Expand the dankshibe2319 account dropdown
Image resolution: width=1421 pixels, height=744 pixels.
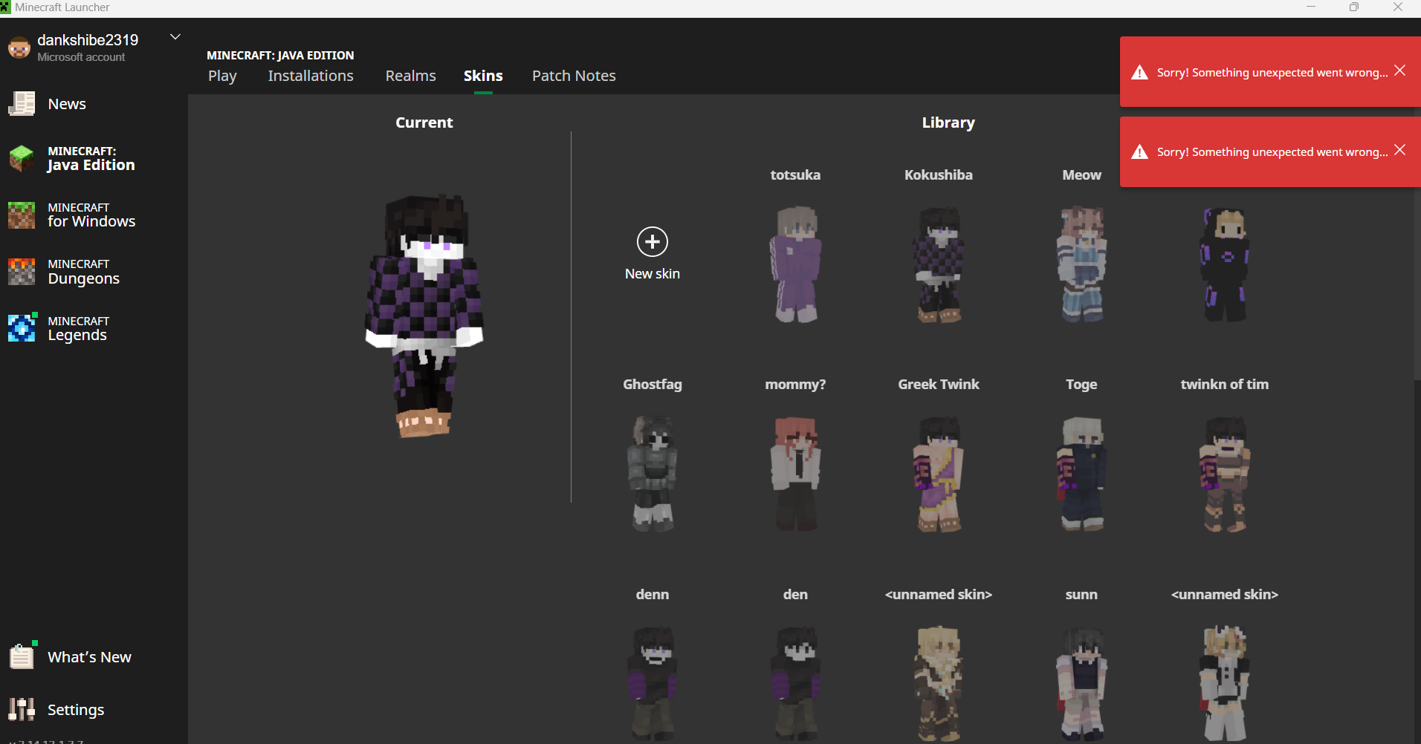click(x=175, y=37)
